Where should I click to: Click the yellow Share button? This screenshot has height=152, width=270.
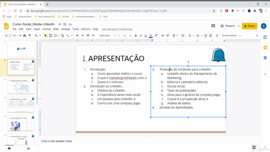(x=249, y=26)
